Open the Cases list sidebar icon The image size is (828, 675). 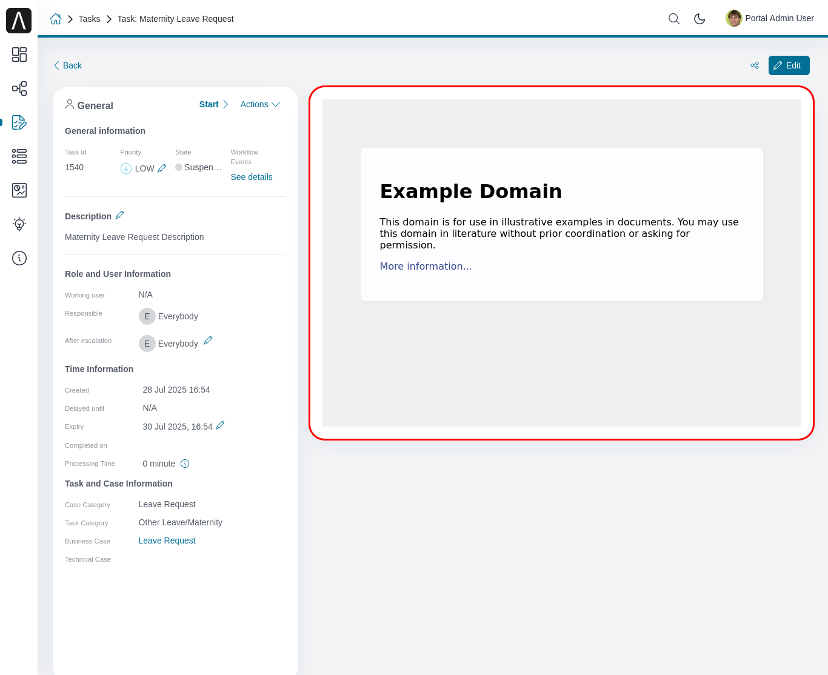(19, 156)
